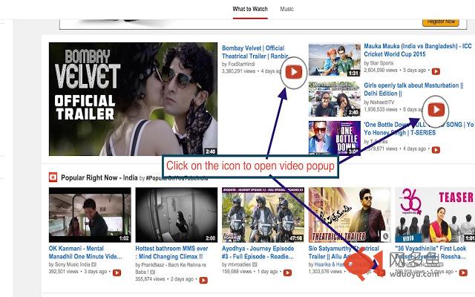The height and width of the screenshot is (297, 475).
Task: Open popup icon for 36 Vayadhinile teaser
Action: click(x=463, y=272)
